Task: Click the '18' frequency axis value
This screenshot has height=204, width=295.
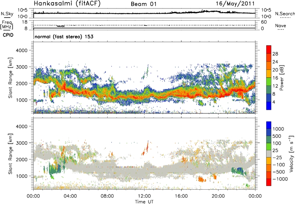Action: [x=25, y=22]
